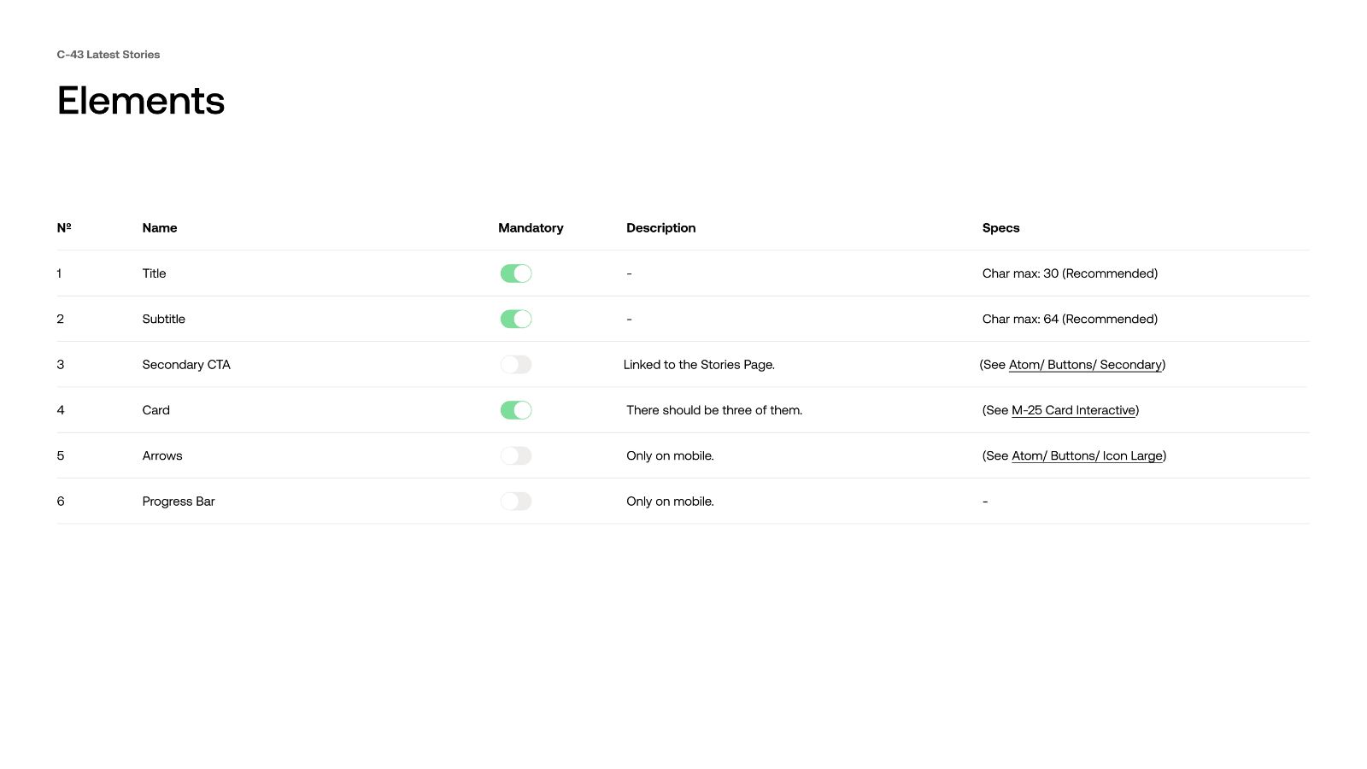Image resolution: width=1367 pixels, height=769 pixels.
Task: Open the M-25 Card Interactive link
Action: 1073,410
